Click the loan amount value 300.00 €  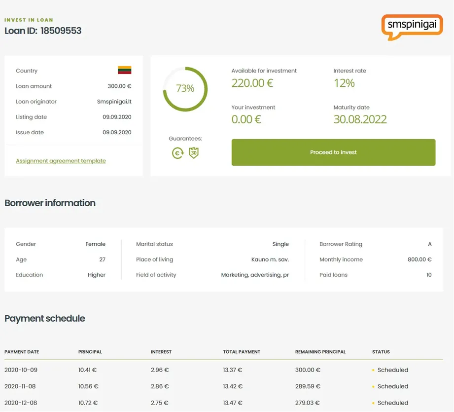120,86
